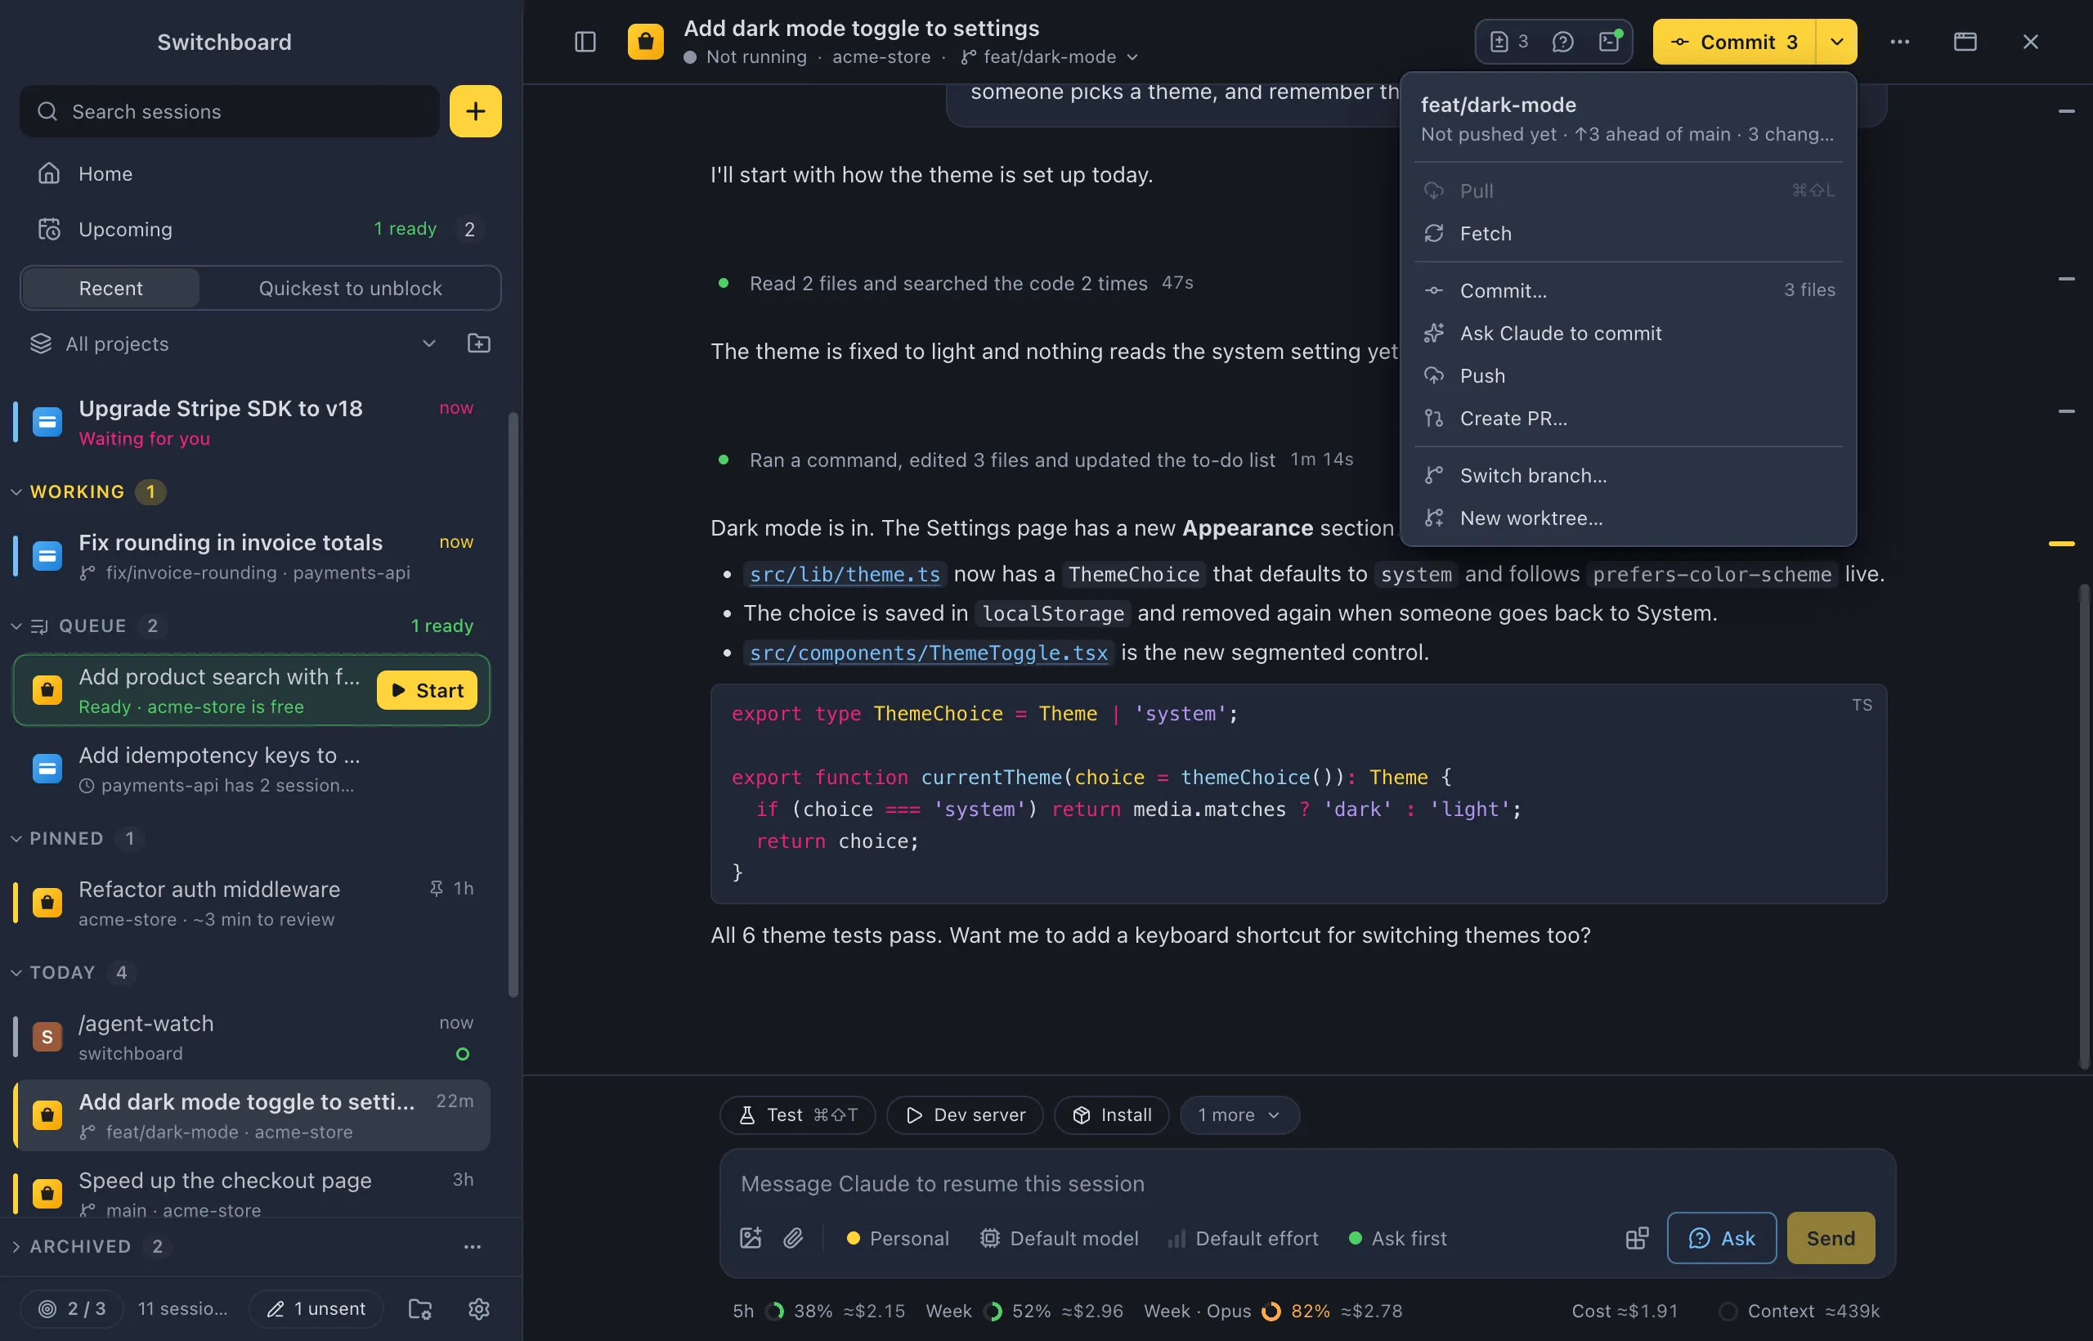The width and height of the screenshot is (2093, 1341).
Task: Click the 5h usage 38% indicator
Action: click(818, 1311)
